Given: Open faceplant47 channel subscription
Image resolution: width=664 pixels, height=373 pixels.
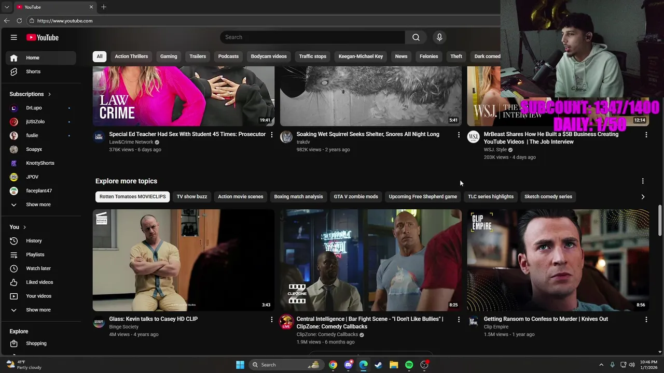Looking at the screenshot, I should pyautogui.click(x=40, y=191).
